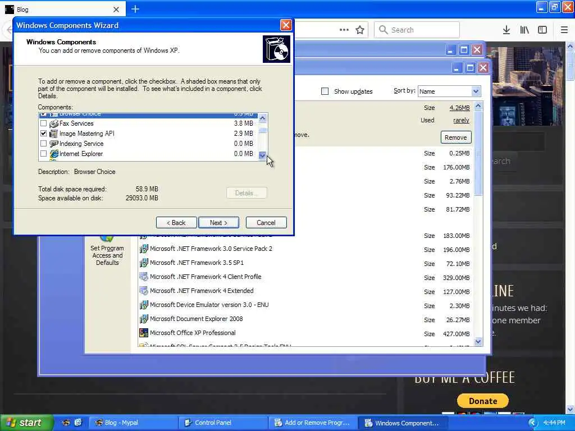
Task: Click the .NET Framework 4 Client Profile icon
Action: click(144, 277)
